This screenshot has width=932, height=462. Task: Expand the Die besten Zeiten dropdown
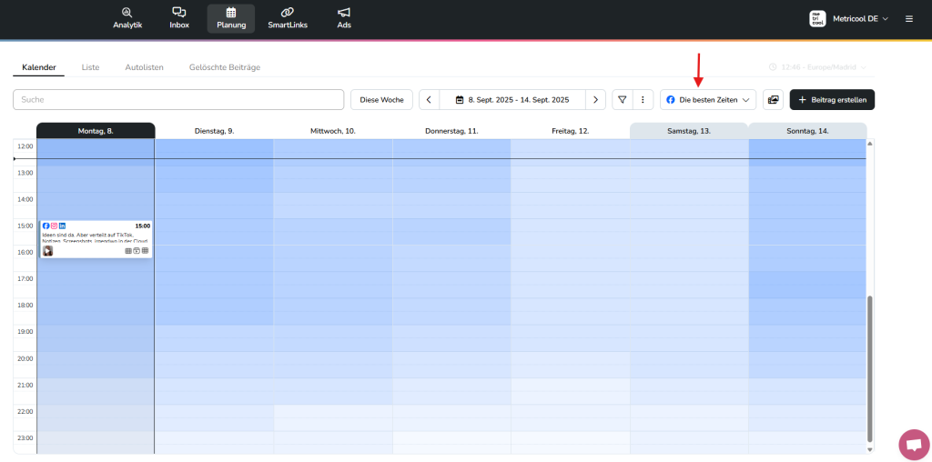click(x=708, y=100)
